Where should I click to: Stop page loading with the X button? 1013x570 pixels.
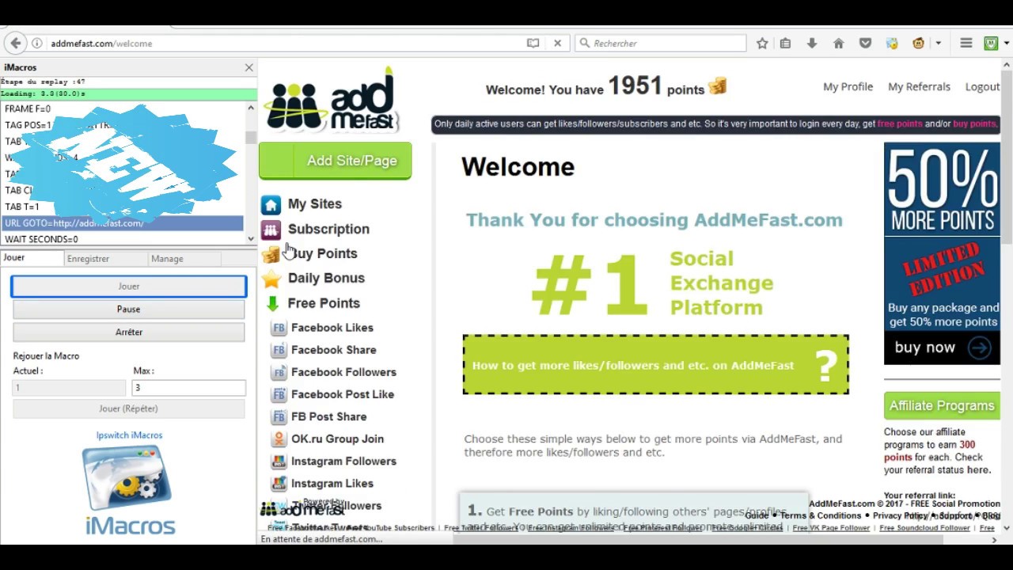point(557,44)
